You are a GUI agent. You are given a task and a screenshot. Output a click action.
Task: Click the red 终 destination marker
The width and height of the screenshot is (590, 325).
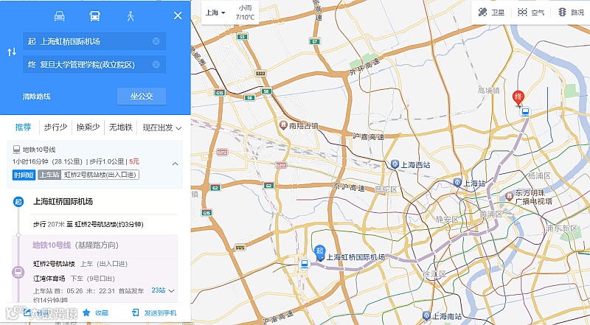tap(518, 97)
